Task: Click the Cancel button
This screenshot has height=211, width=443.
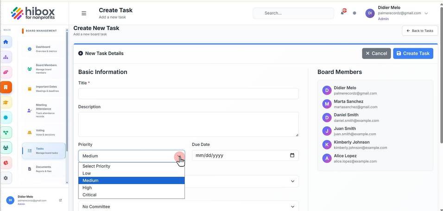Action: pyautogui.click(x=376, y=53)
